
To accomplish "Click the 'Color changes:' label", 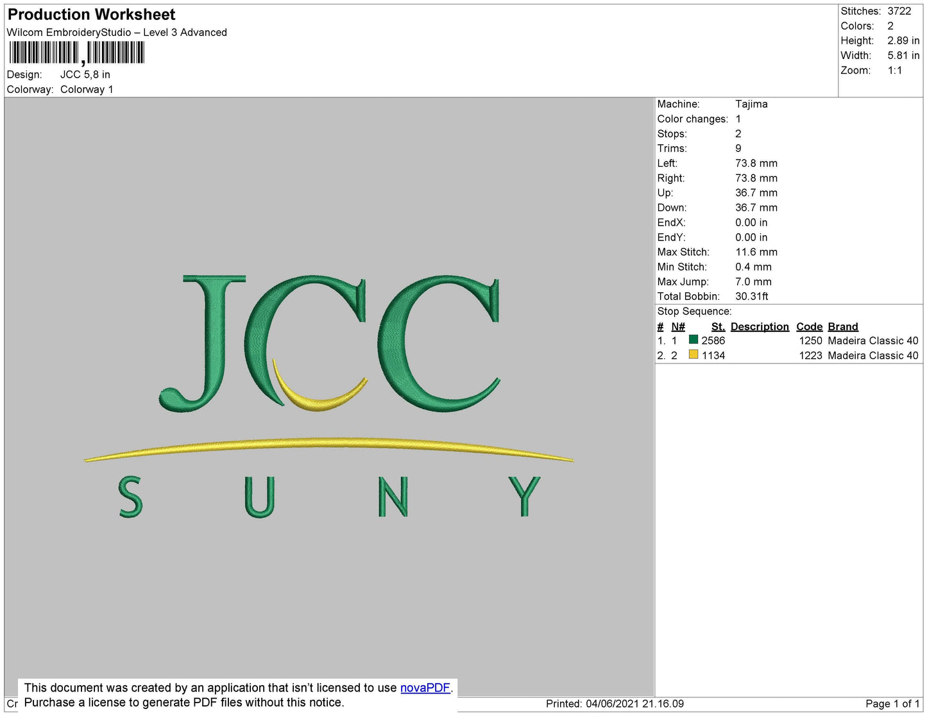I will coord(693,119).
